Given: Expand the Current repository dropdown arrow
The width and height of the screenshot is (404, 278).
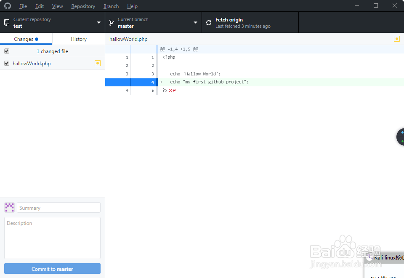Looking at the screenshot, I should [x=98, y=23].
